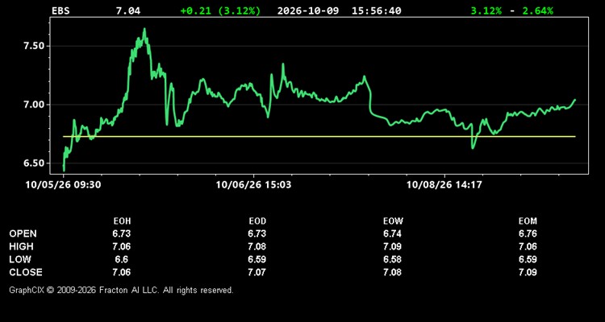The height and width of the screenshot is (322, 605).
Task: Click the OPEN row label
Action: click(x=23, y=233)
